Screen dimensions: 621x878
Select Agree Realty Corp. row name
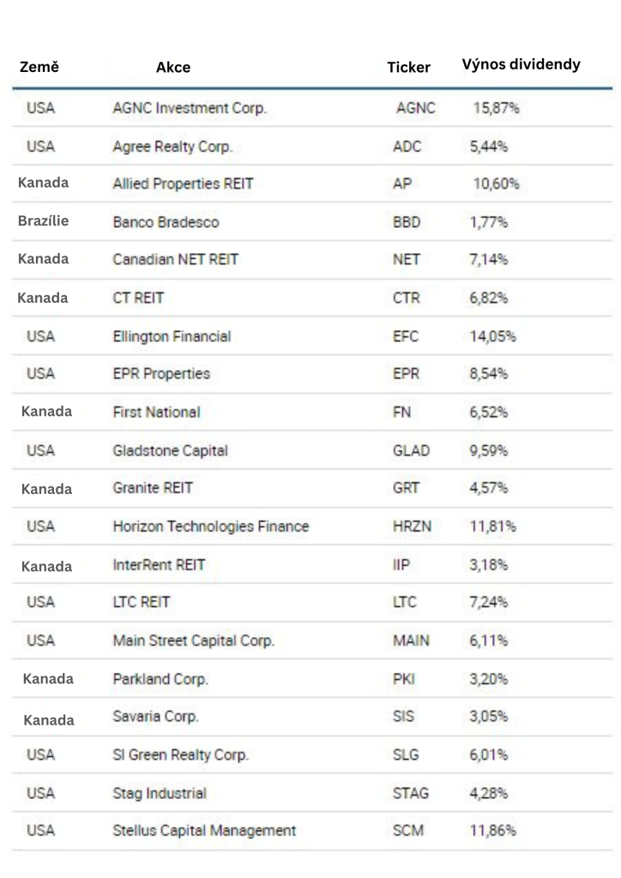pos(172,147)
